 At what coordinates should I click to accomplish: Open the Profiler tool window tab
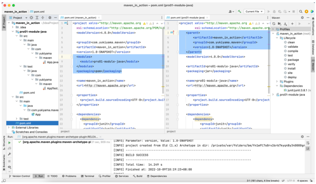[x=105, y=176]
